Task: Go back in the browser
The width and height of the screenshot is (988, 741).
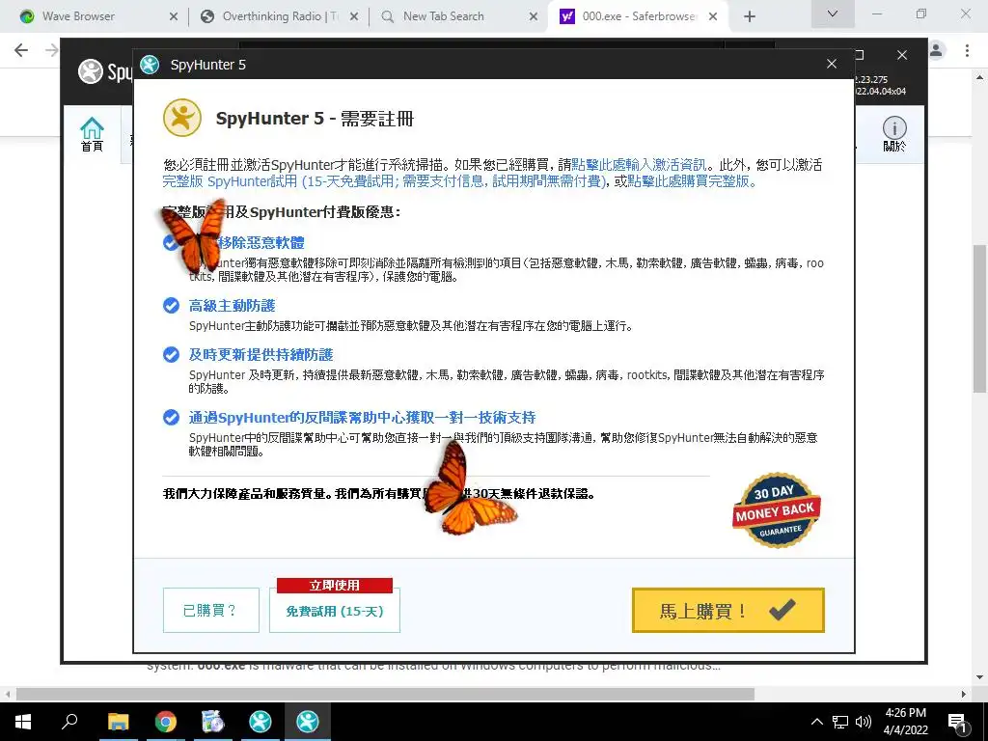Action: (x=21, y=50)
